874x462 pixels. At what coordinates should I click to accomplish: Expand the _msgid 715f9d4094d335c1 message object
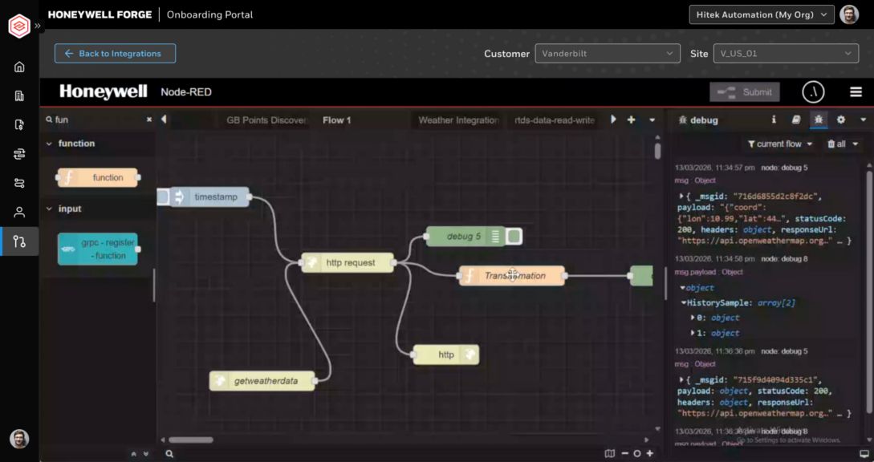(681, 379)
